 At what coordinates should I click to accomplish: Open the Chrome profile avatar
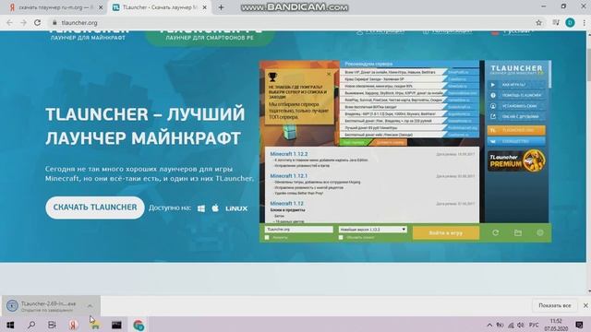(570, 22)
